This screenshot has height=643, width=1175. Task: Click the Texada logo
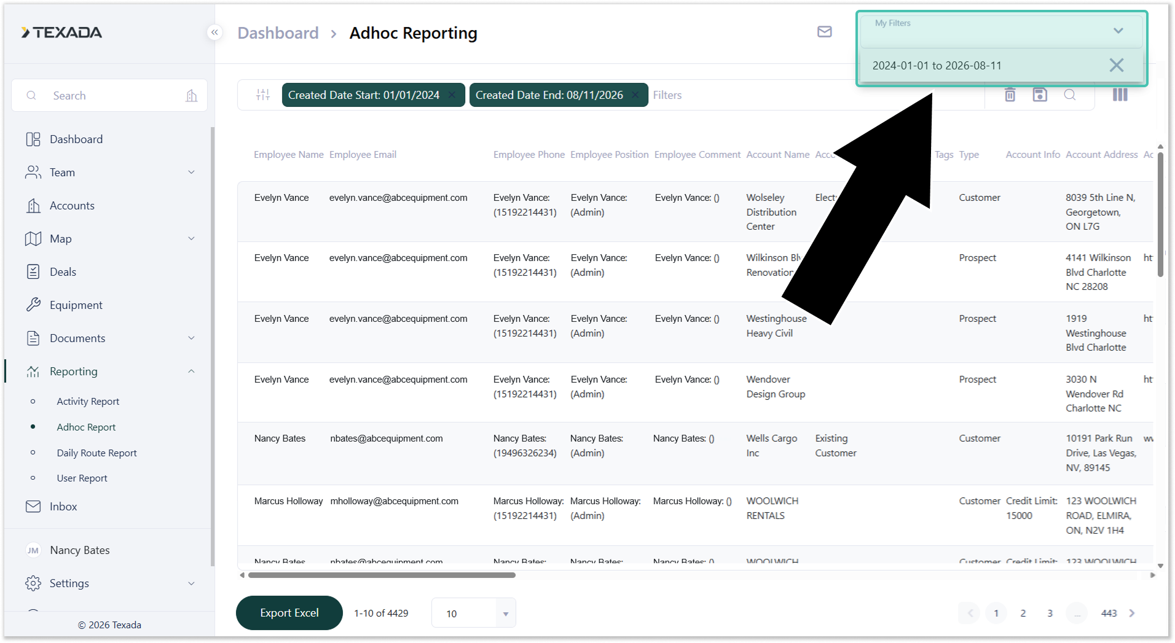tap(61, 33)
